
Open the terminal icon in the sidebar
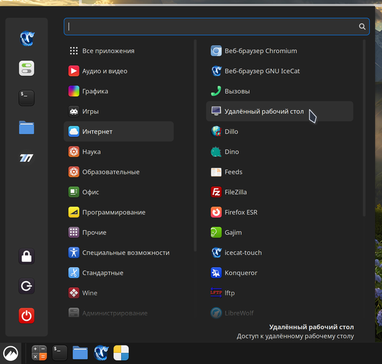(x=27, y=97)
